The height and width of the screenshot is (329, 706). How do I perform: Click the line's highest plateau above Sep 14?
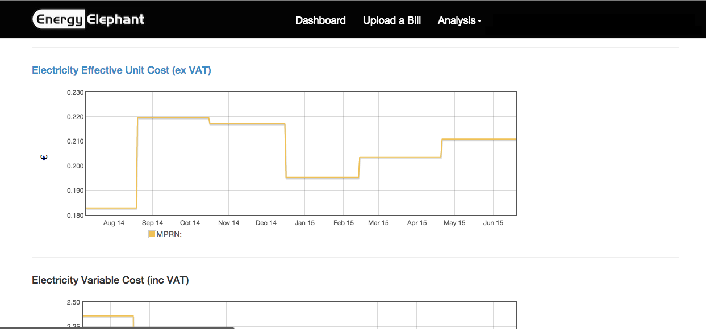(x=170, y=117)
